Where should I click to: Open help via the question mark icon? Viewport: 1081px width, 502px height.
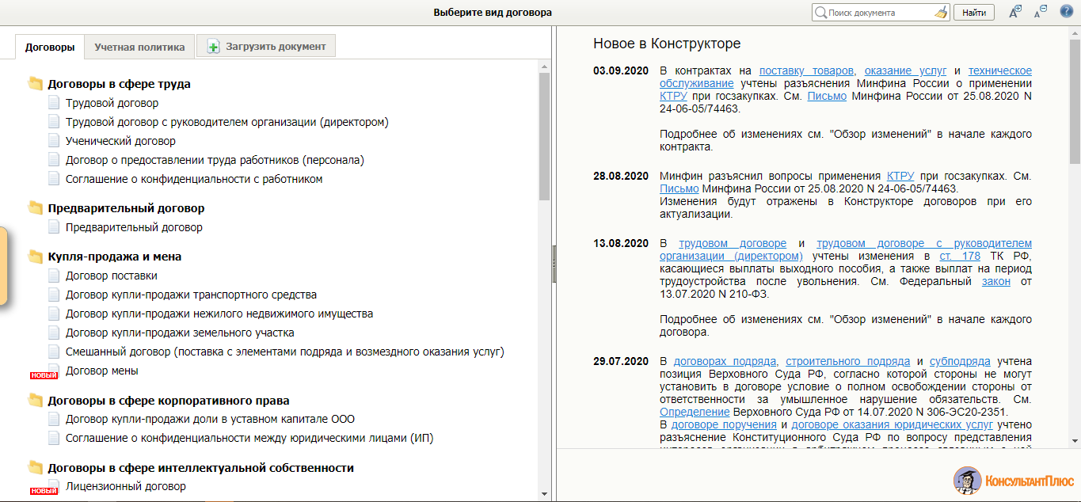click(x=1066, y=12)
